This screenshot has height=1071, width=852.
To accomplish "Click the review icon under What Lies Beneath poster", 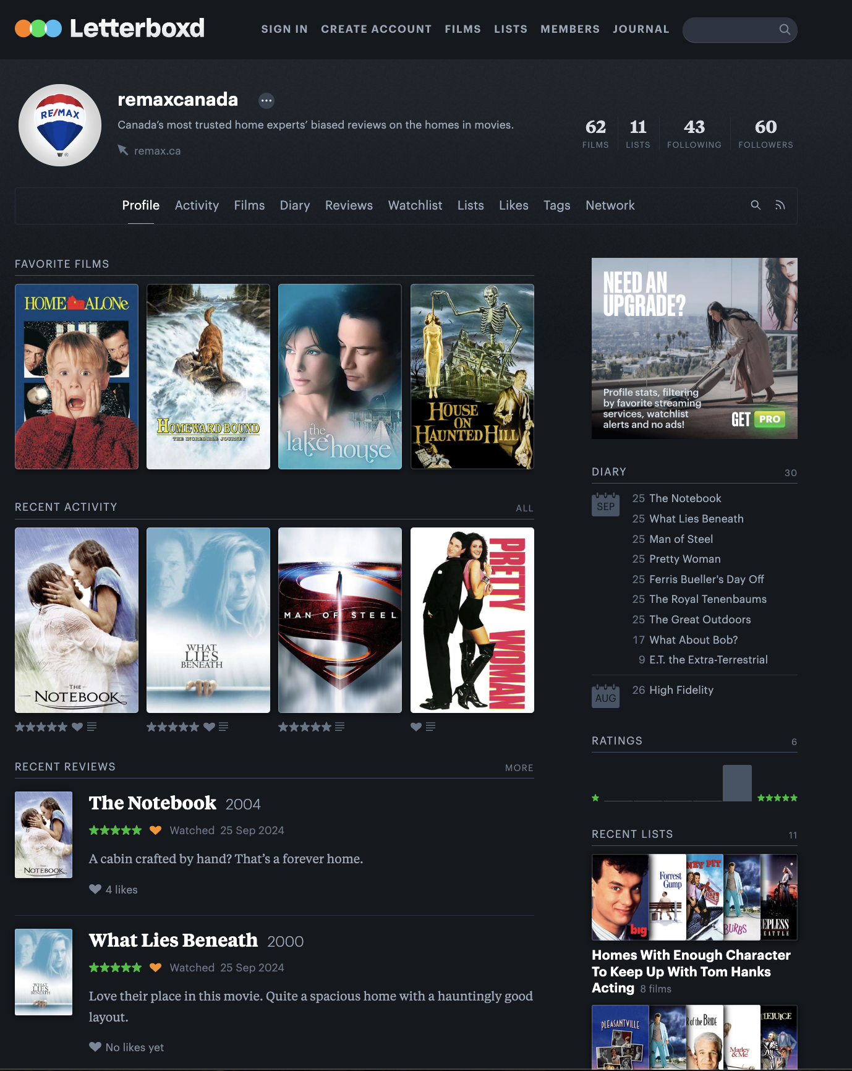I will [223, 727].
